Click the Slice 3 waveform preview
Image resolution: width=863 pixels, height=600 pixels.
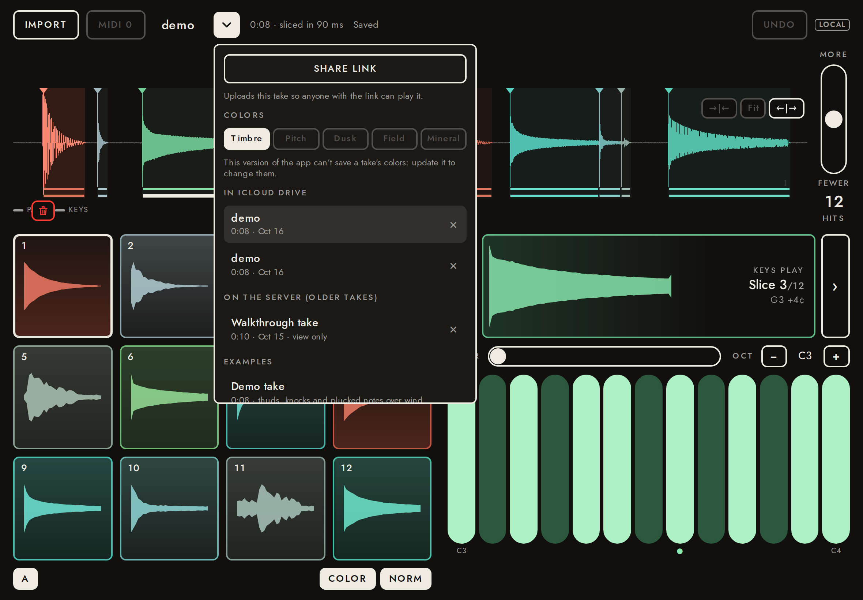[648, 286]
